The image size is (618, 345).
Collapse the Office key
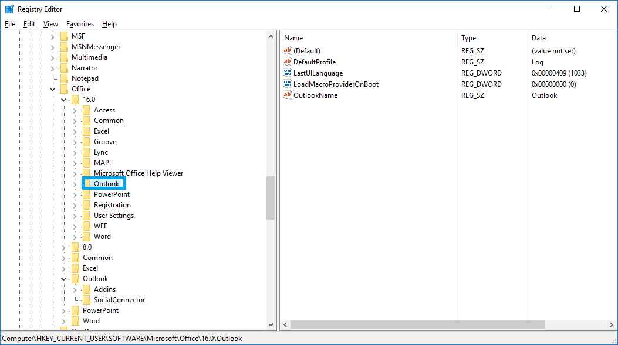52,89
